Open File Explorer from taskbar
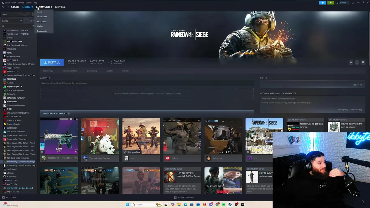The height and width of the screenshot is (208, 370). click(x=179, y=205)
